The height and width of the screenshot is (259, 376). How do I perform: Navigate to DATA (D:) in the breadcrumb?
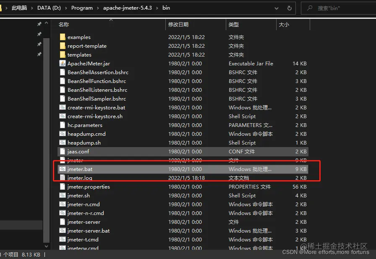(49, 8)
